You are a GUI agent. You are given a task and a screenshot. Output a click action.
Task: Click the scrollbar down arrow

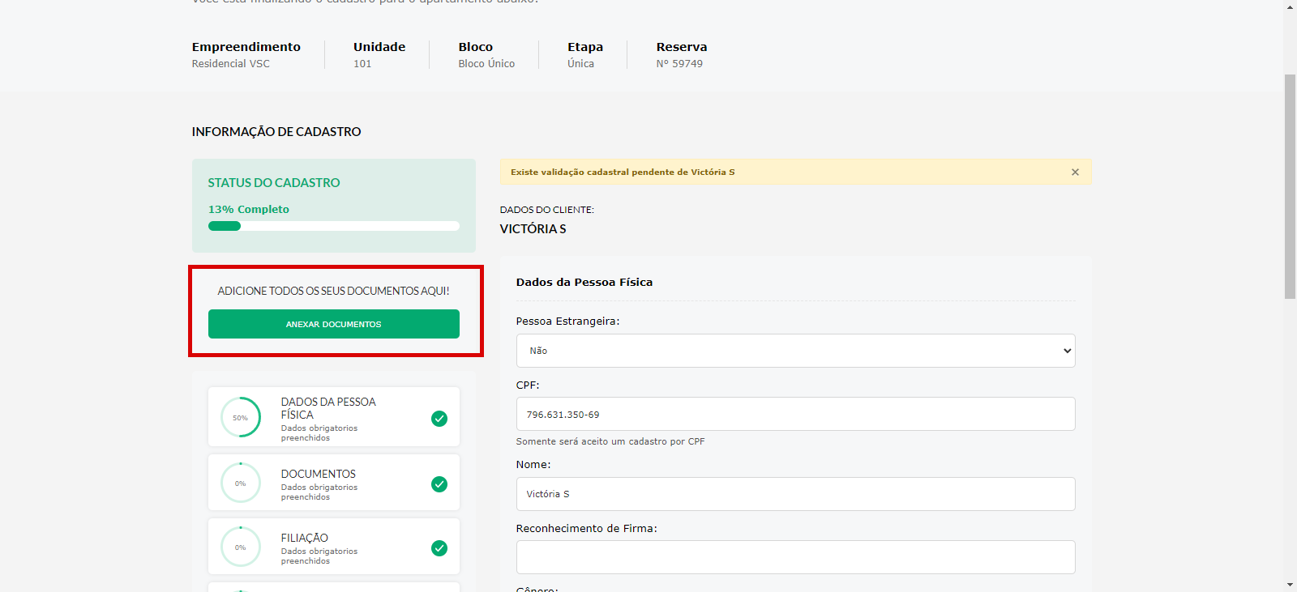(x=1290, y=585)
